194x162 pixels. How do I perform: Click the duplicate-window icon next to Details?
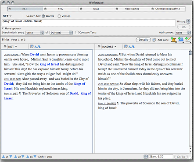click(x=154, y=40)
